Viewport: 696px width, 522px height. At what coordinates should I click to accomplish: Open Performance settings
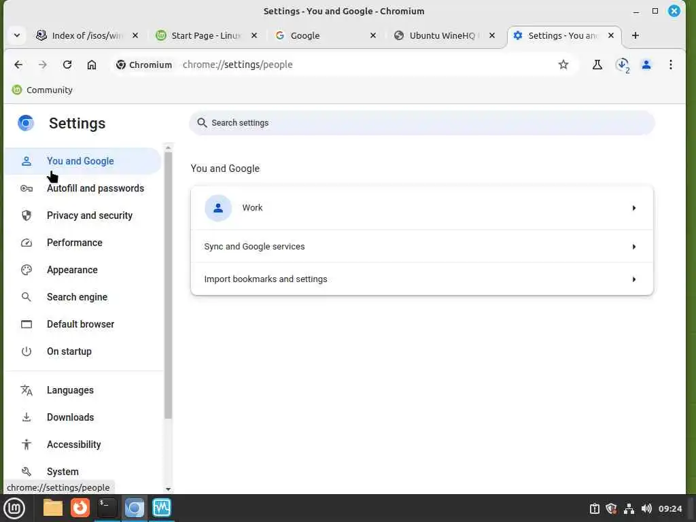click(82, 243)
